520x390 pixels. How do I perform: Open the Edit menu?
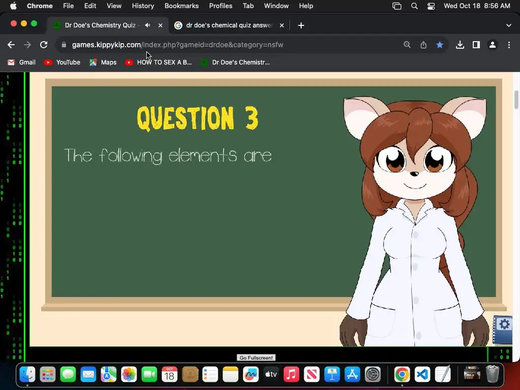90,6
